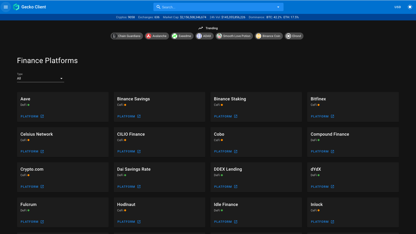This screenshot has height=234, width=416.
Task: Click the trending arrow icon
Action: click(x=201, y=28)
